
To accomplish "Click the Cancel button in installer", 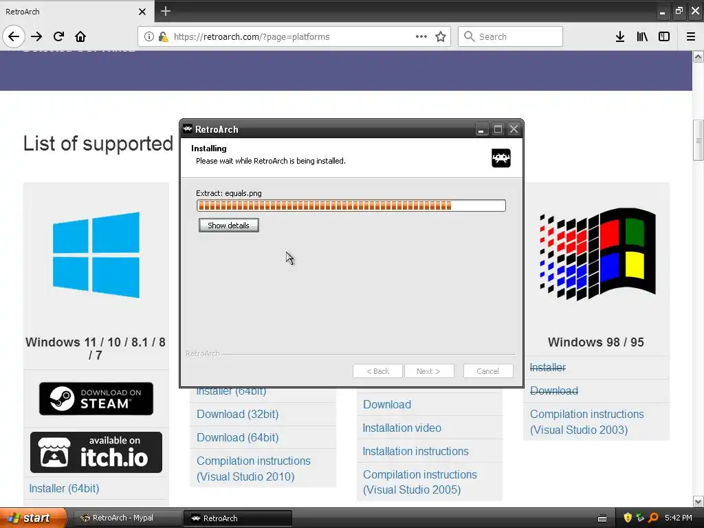I will pos(488,371).
